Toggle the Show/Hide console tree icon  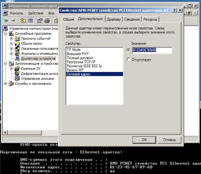click(x=31, y=21)
